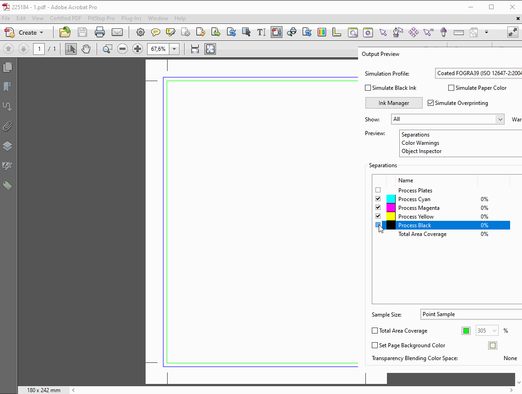Open the PitStop Pro menu

101,18
